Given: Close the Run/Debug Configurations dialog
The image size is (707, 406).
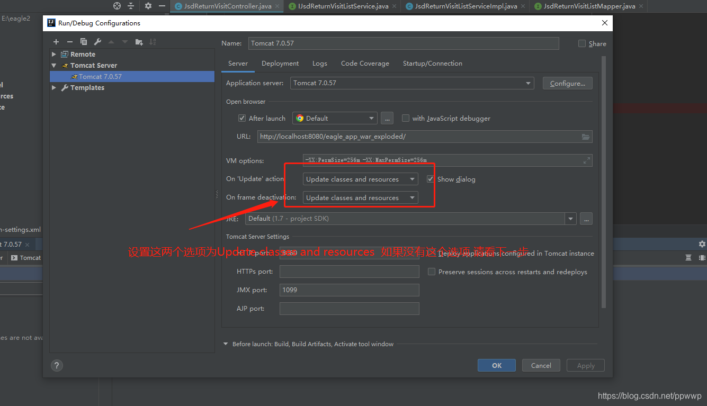Looking at the screenshot, I should [x=605, y=23].
